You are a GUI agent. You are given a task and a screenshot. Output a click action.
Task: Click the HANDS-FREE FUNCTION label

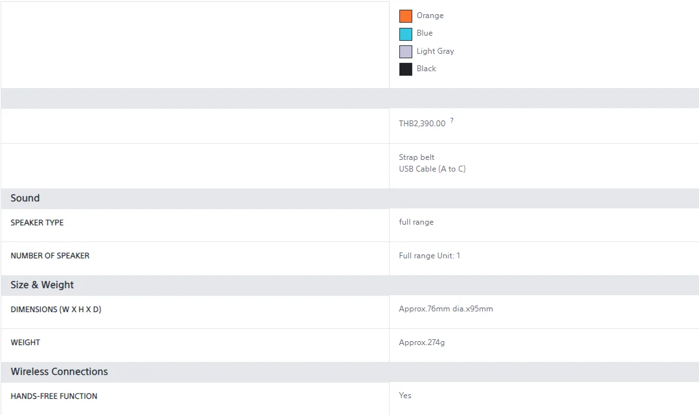tap(54, 396)
